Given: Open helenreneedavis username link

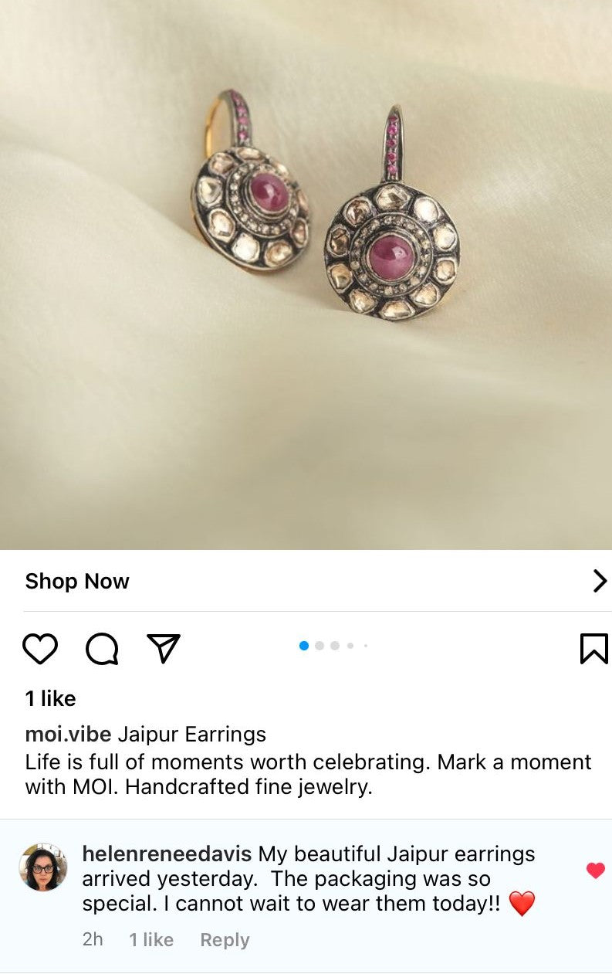Looking at the screenshot, I should pos(167,854).
